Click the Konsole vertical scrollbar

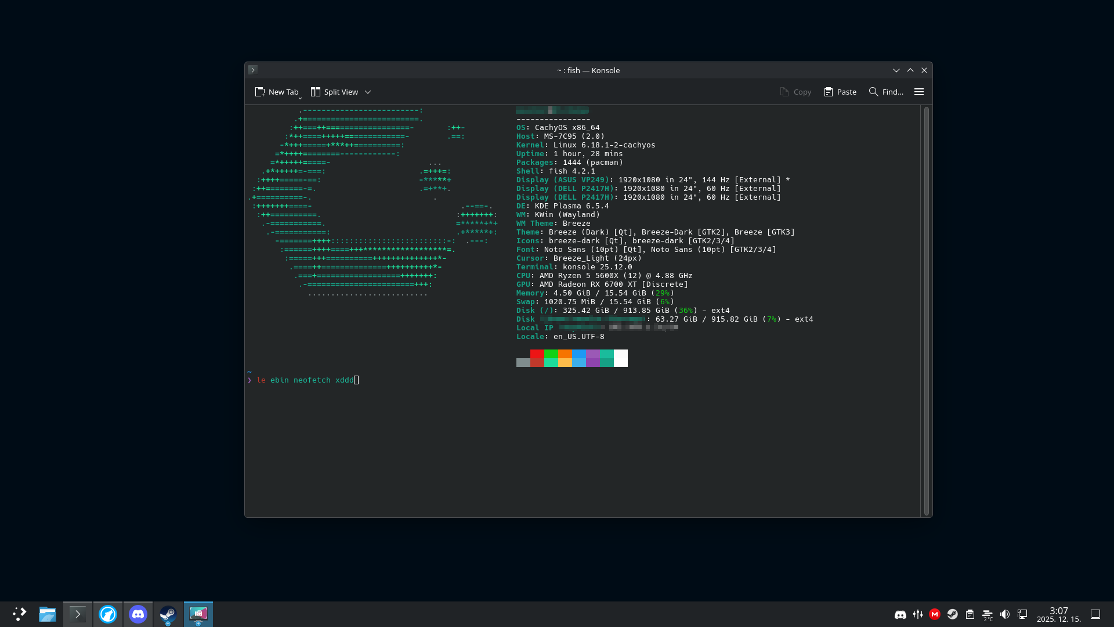coord(926,310)
